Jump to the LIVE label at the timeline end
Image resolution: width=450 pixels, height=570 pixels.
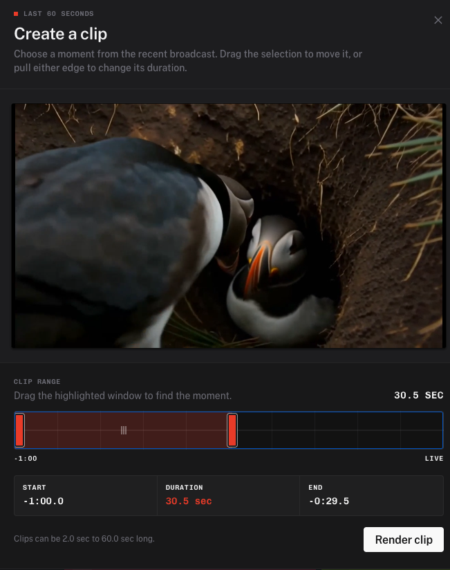(x=434, y=459)
